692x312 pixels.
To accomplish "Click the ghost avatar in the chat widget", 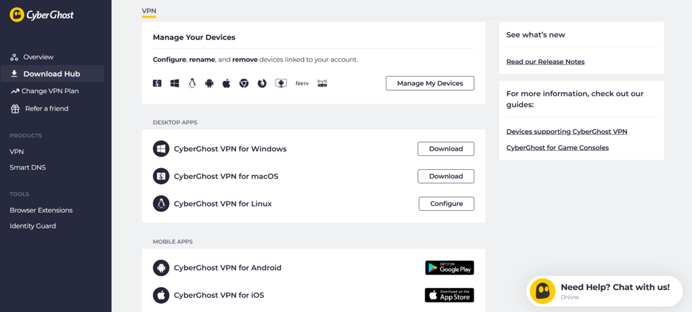I will click(543, 291).
